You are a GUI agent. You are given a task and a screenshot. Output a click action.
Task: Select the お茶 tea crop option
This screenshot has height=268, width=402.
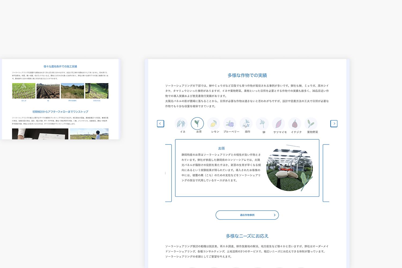click(x=198, y=124)
